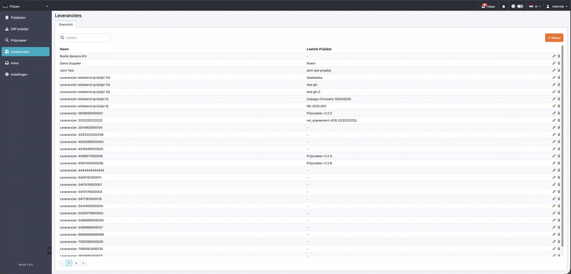Click the orange Nieuw button
Image resolution: width=571 pixels, height=274 pixels.
553,38
